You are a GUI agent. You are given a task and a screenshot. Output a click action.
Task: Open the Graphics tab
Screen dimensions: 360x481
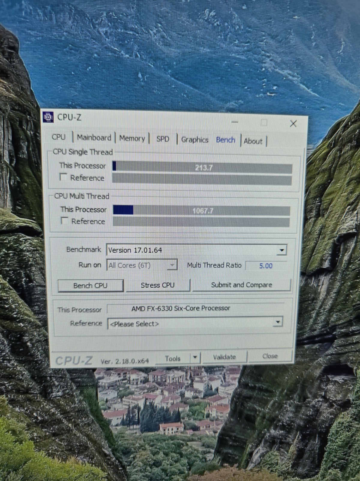pos(195,140)
